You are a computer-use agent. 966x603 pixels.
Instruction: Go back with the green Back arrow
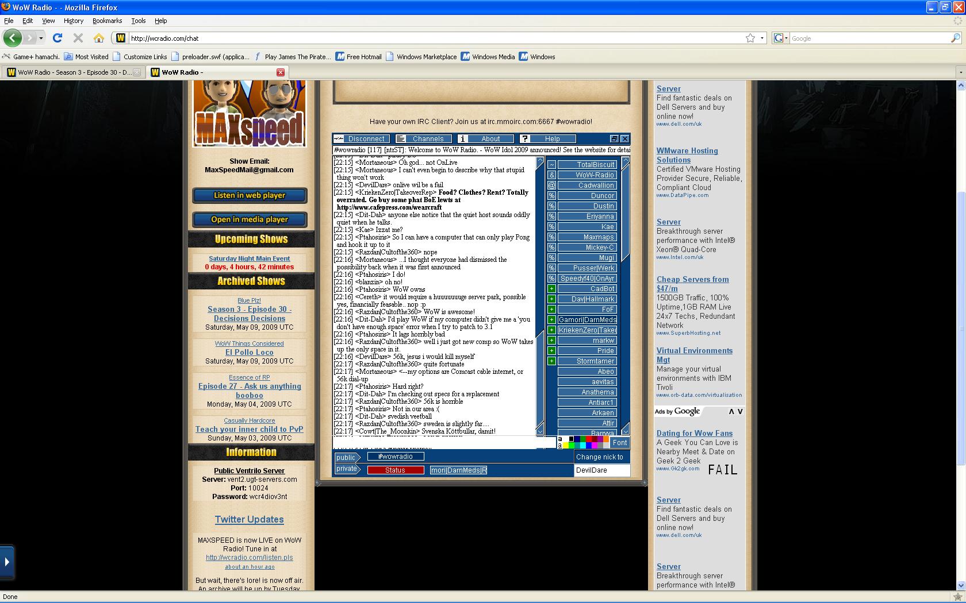(x=12, y=38)
